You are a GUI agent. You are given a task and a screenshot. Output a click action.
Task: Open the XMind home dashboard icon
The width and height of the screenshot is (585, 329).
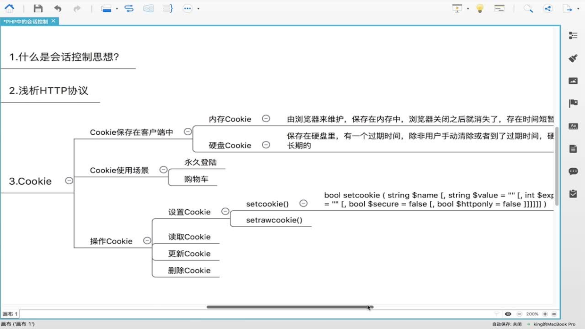(x=9, y=8)
